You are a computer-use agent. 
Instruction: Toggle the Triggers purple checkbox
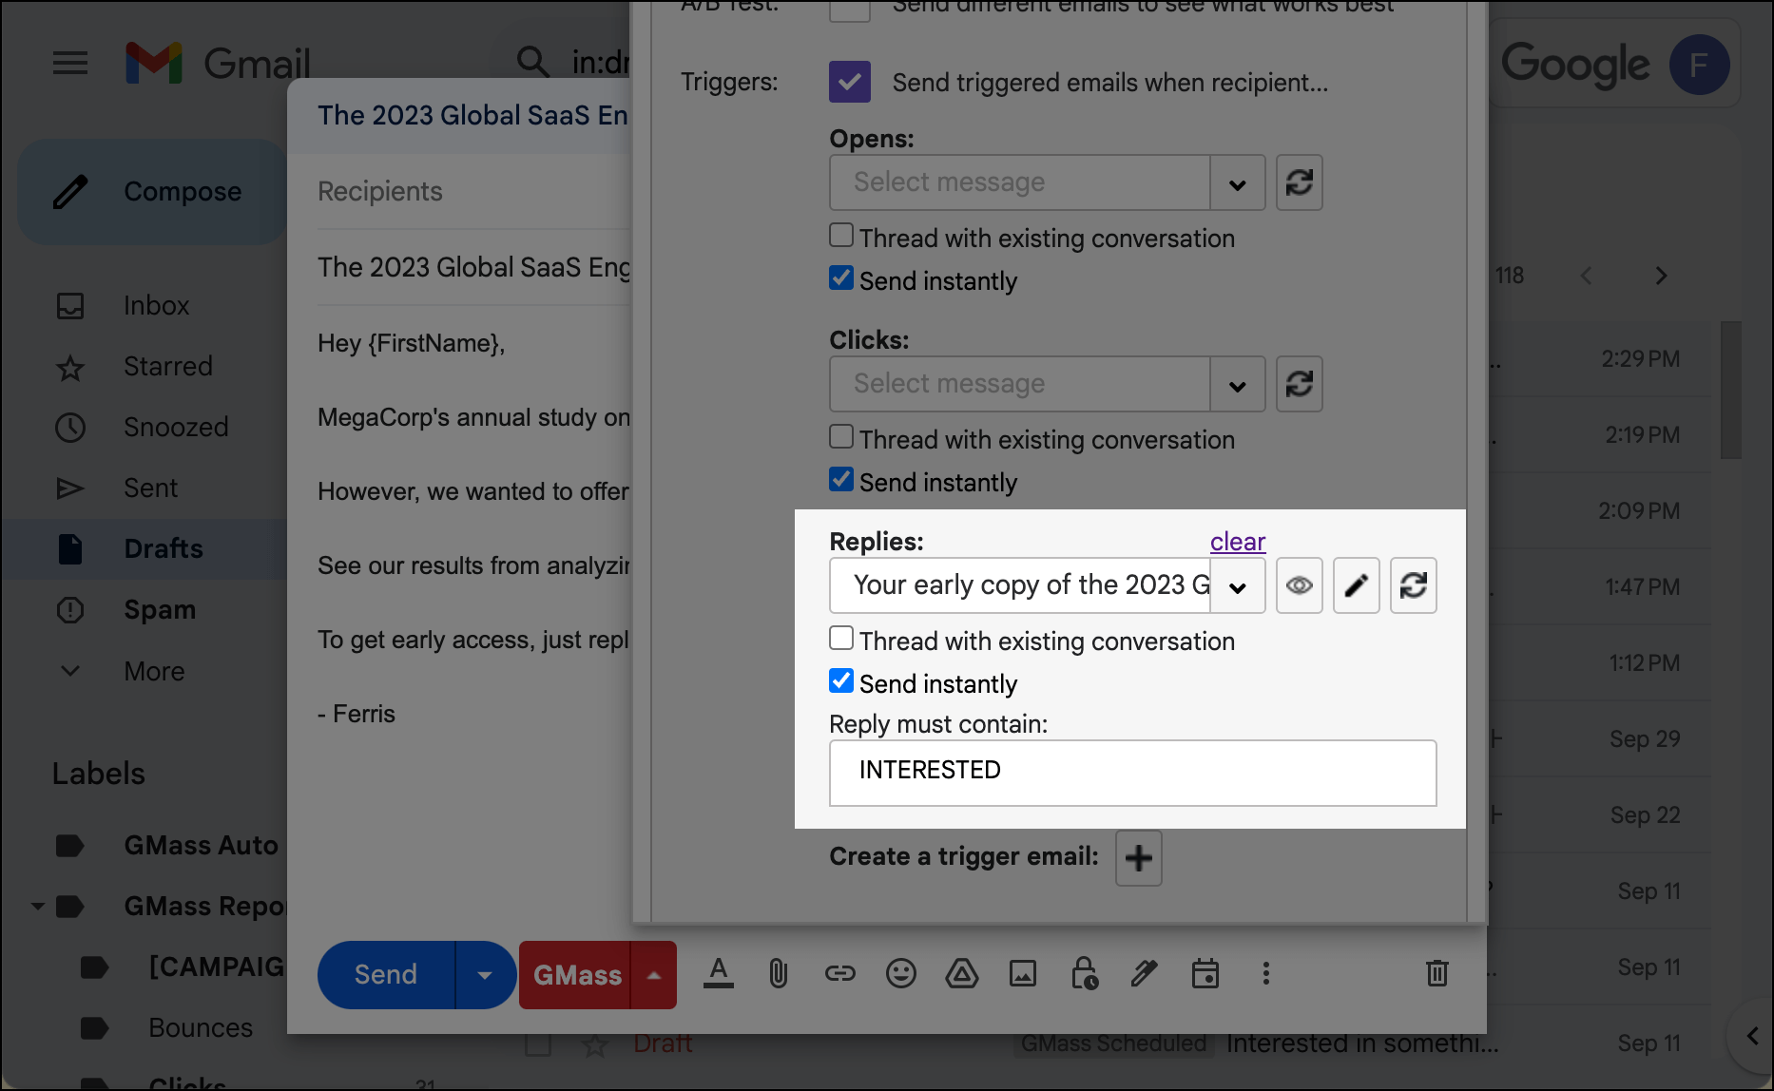coord(850,82)
